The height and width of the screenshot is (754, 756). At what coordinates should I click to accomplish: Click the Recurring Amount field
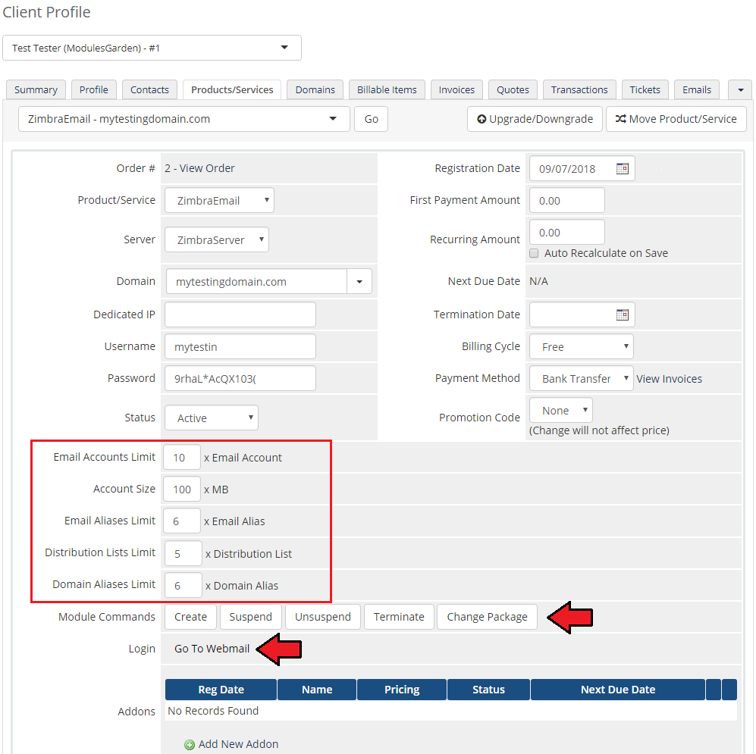(x=567, y=232)
